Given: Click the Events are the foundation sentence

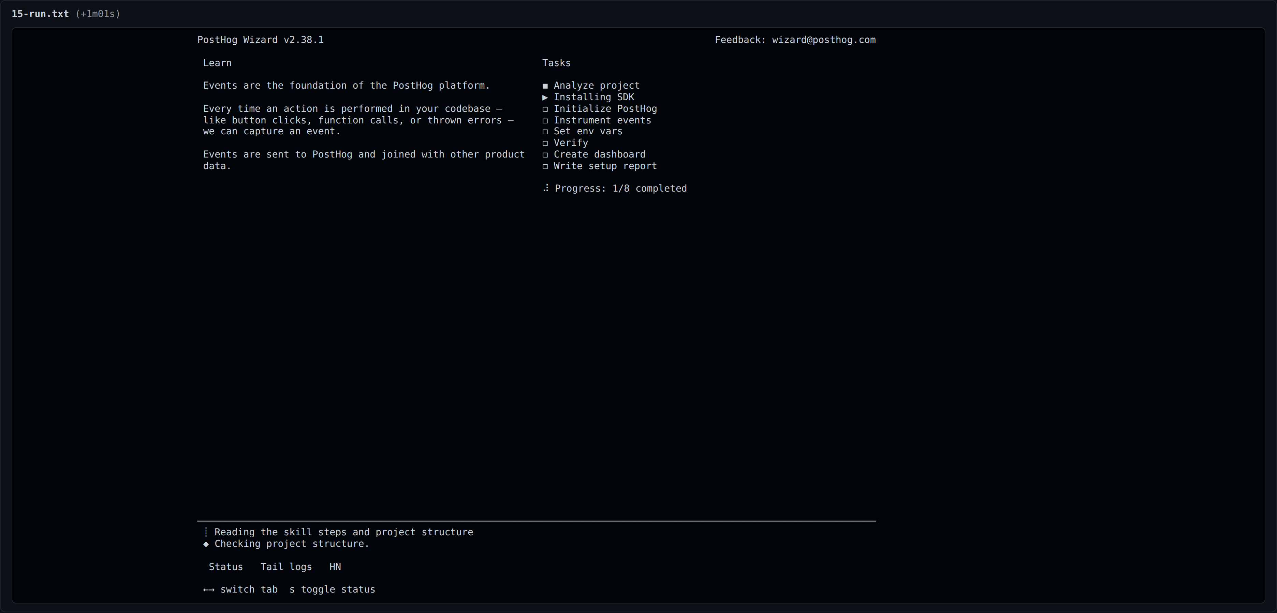Looking at the screenshot, I should [347, 85].
